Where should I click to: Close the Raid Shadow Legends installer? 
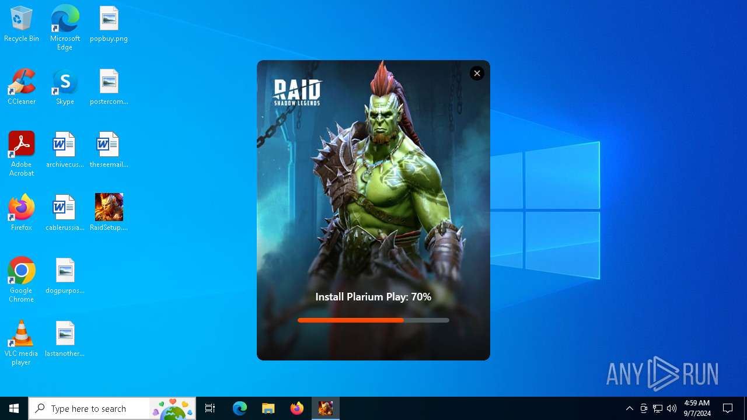(x=477, y=73)
